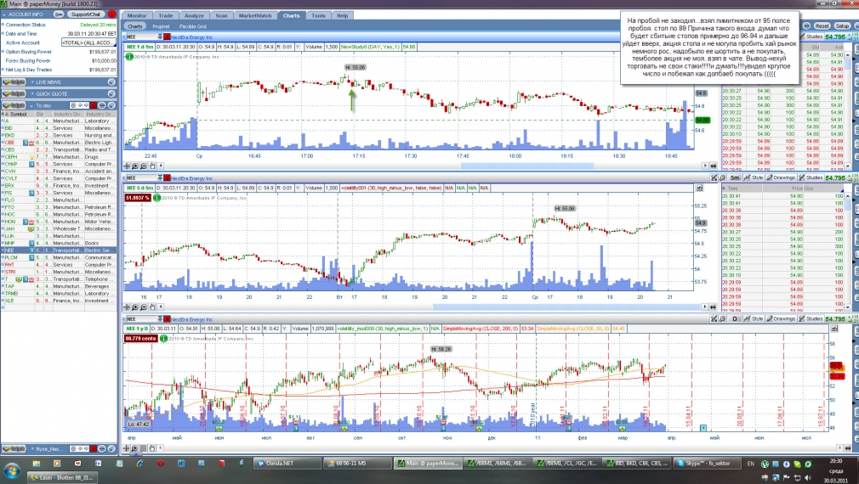Expand the LIVE NEWS gadget
This screenshot has width=859, height=484.
point(31,82)
